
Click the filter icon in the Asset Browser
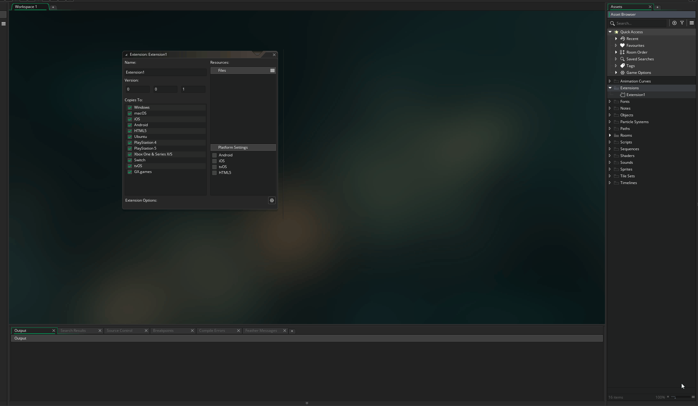682,23
